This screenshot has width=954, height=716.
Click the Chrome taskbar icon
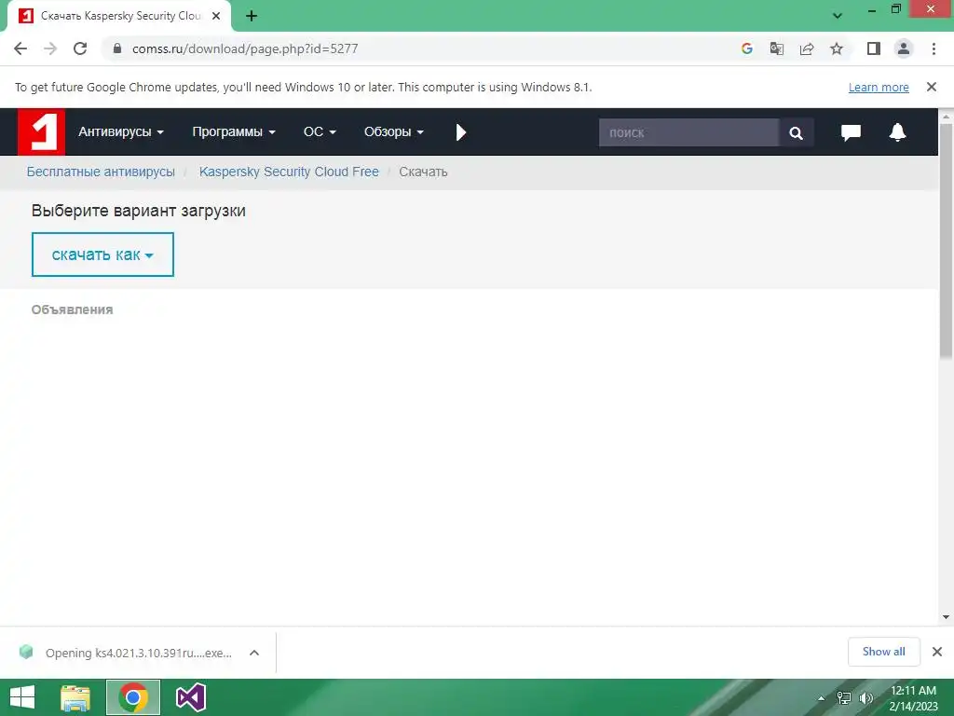[x=133, y=697]
